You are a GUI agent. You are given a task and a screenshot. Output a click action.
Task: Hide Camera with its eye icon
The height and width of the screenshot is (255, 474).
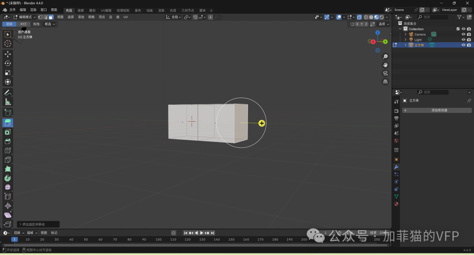pos(463,35)
